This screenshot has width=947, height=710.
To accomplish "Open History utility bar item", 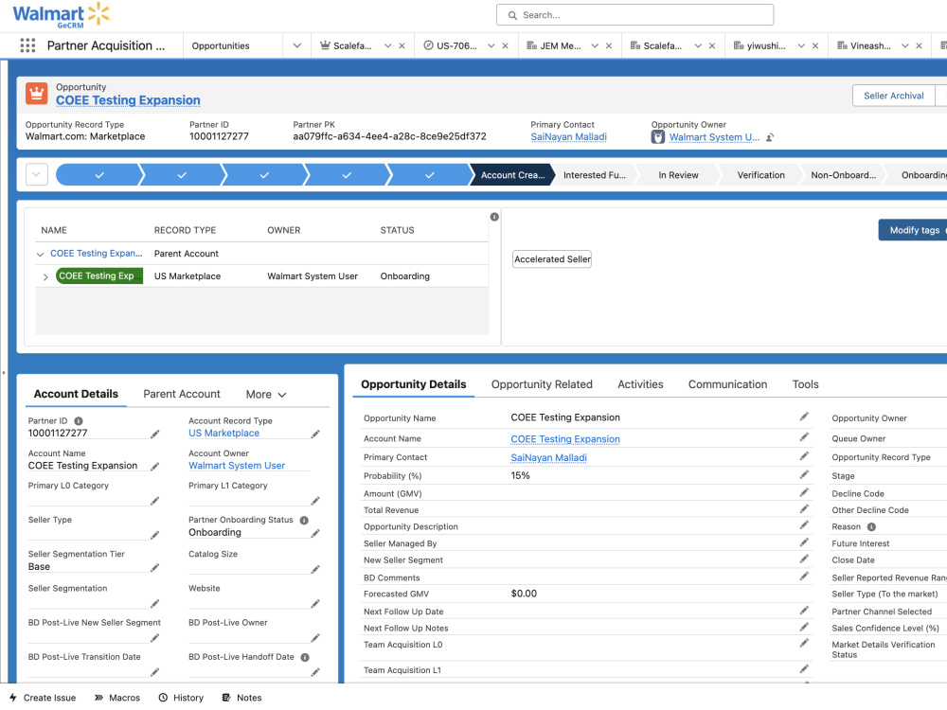I will pos(181,698).
